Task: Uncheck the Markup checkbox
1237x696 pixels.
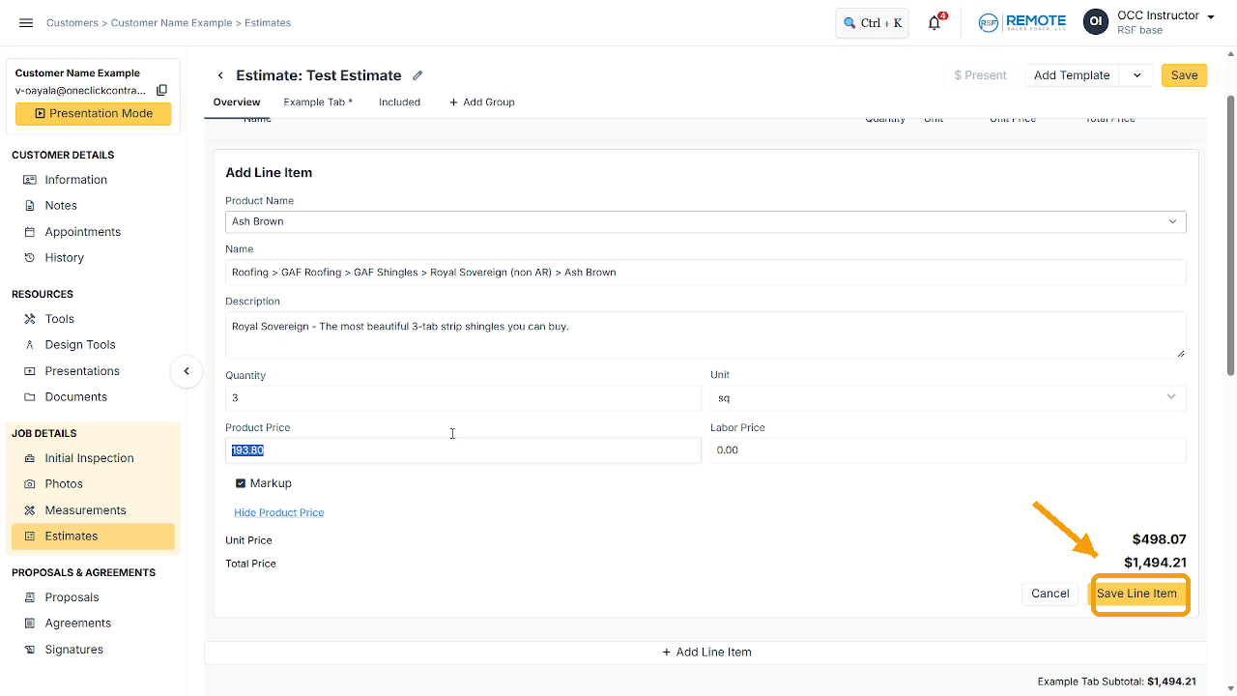Action: [x=241, y=483]
